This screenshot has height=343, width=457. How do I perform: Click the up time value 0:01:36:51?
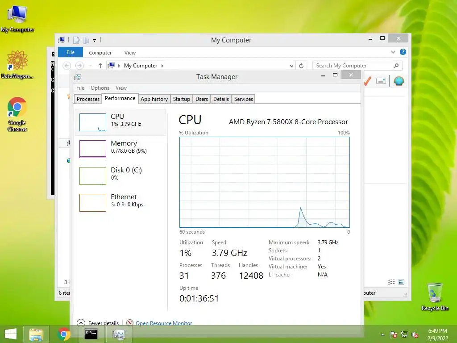click(x=199, y=298)
